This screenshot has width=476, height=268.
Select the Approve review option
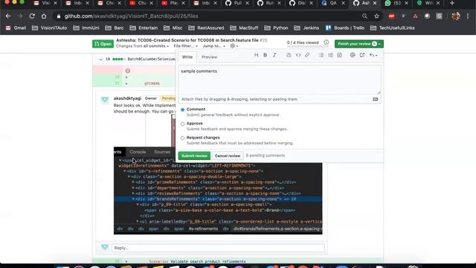(182, 124)
